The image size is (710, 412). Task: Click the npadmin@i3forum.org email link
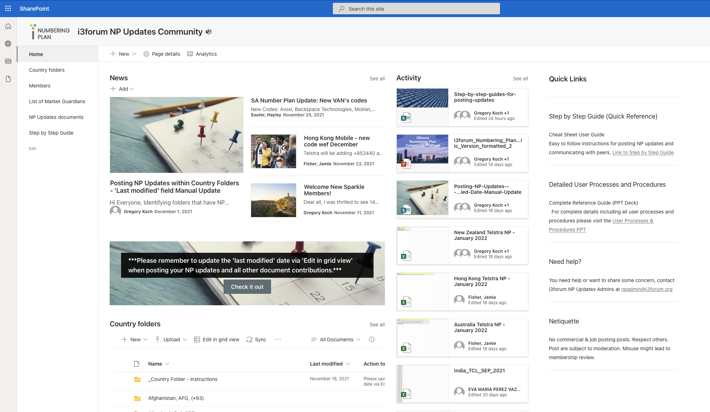tap(646, 289)
